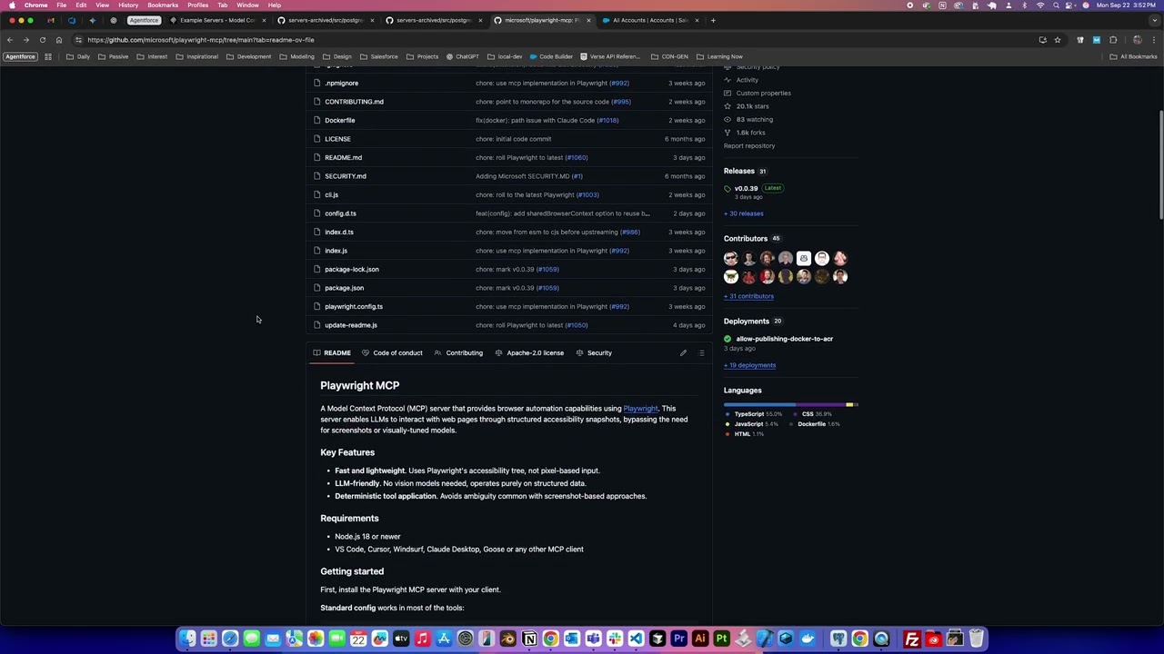
Task: Open the Chrome History menu
Action: coord(128,5)
